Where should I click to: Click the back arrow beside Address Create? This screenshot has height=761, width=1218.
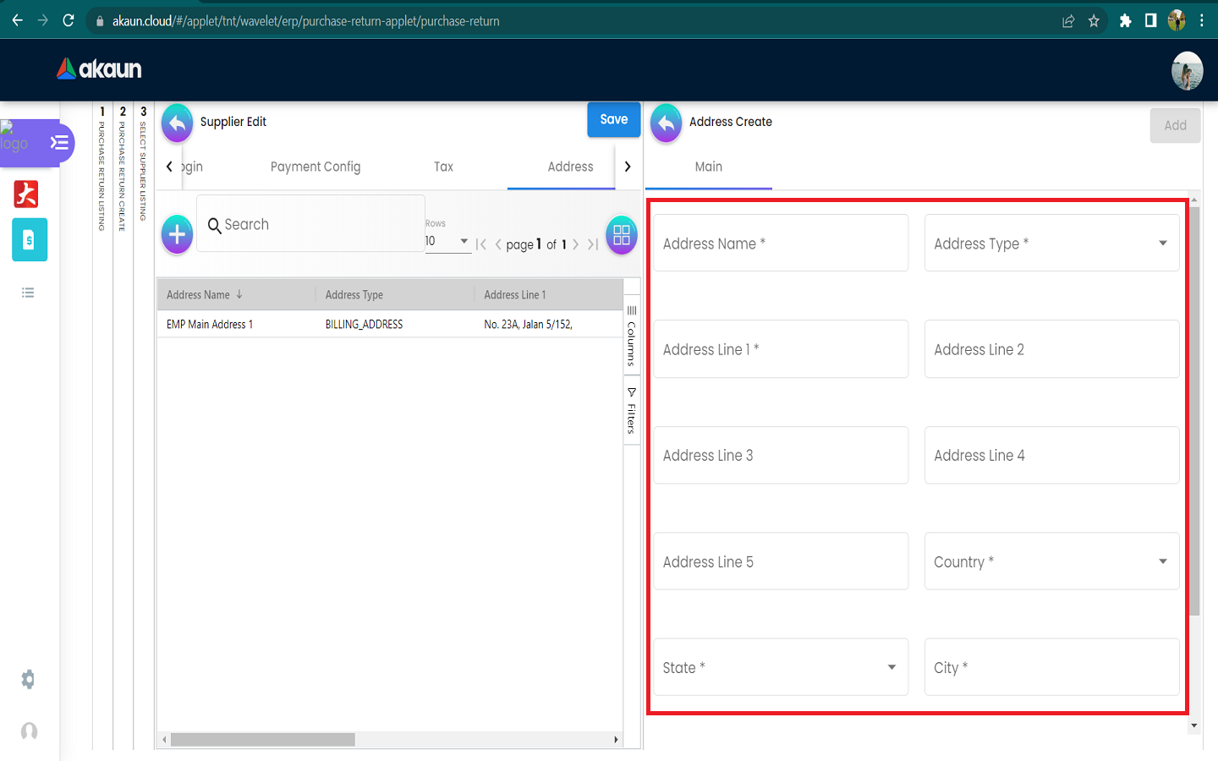click(667, 123)
